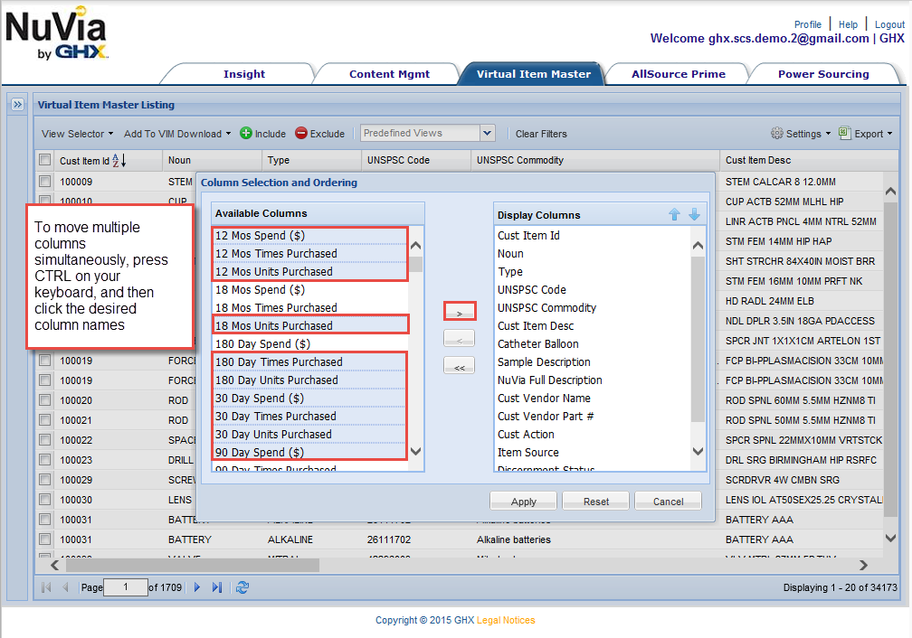Screen dimensions: 912x638
Task: Remove selected column from Display Columns
Action: tap(460, 338)
